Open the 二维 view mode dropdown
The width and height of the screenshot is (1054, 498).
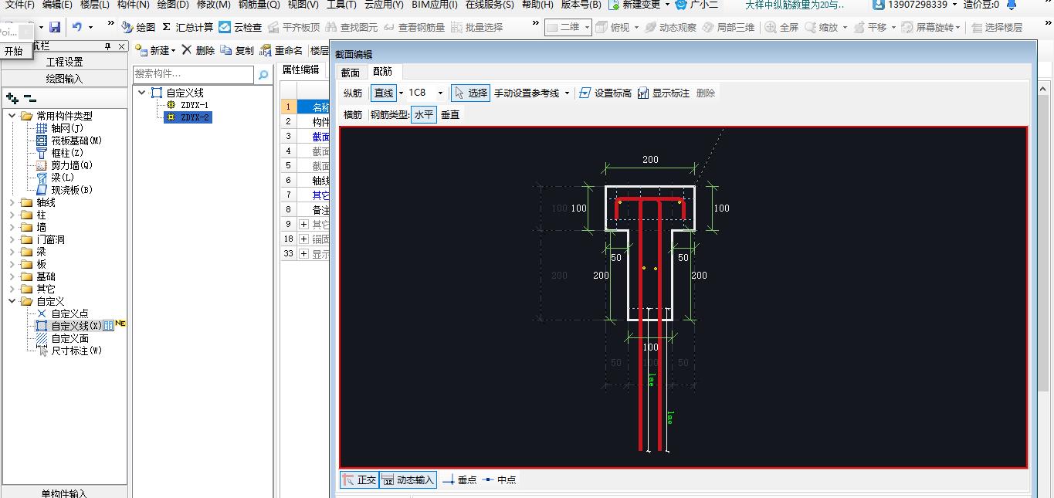point(588,27)
